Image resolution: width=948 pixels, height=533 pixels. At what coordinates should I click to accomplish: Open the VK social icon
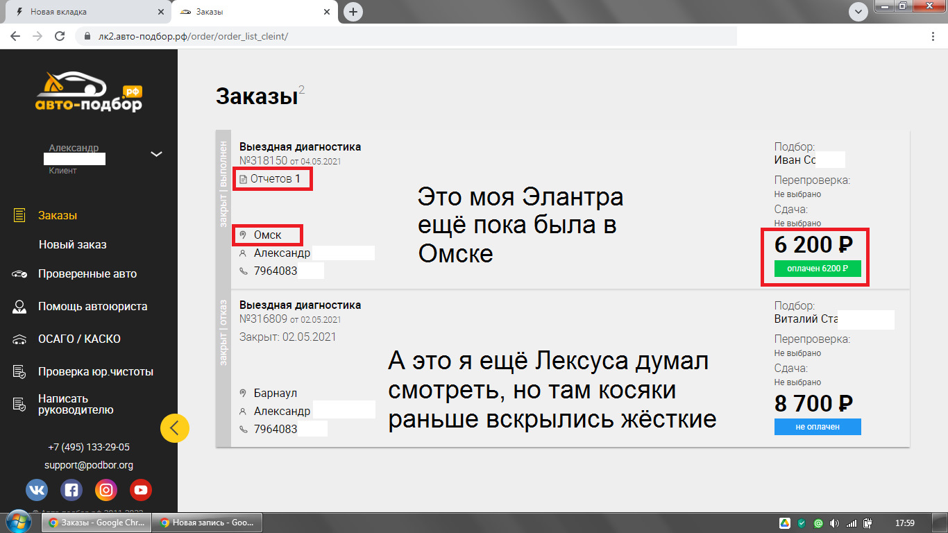tap(37, 490)
